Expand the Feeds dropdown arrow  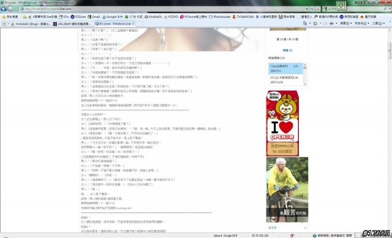320,23
